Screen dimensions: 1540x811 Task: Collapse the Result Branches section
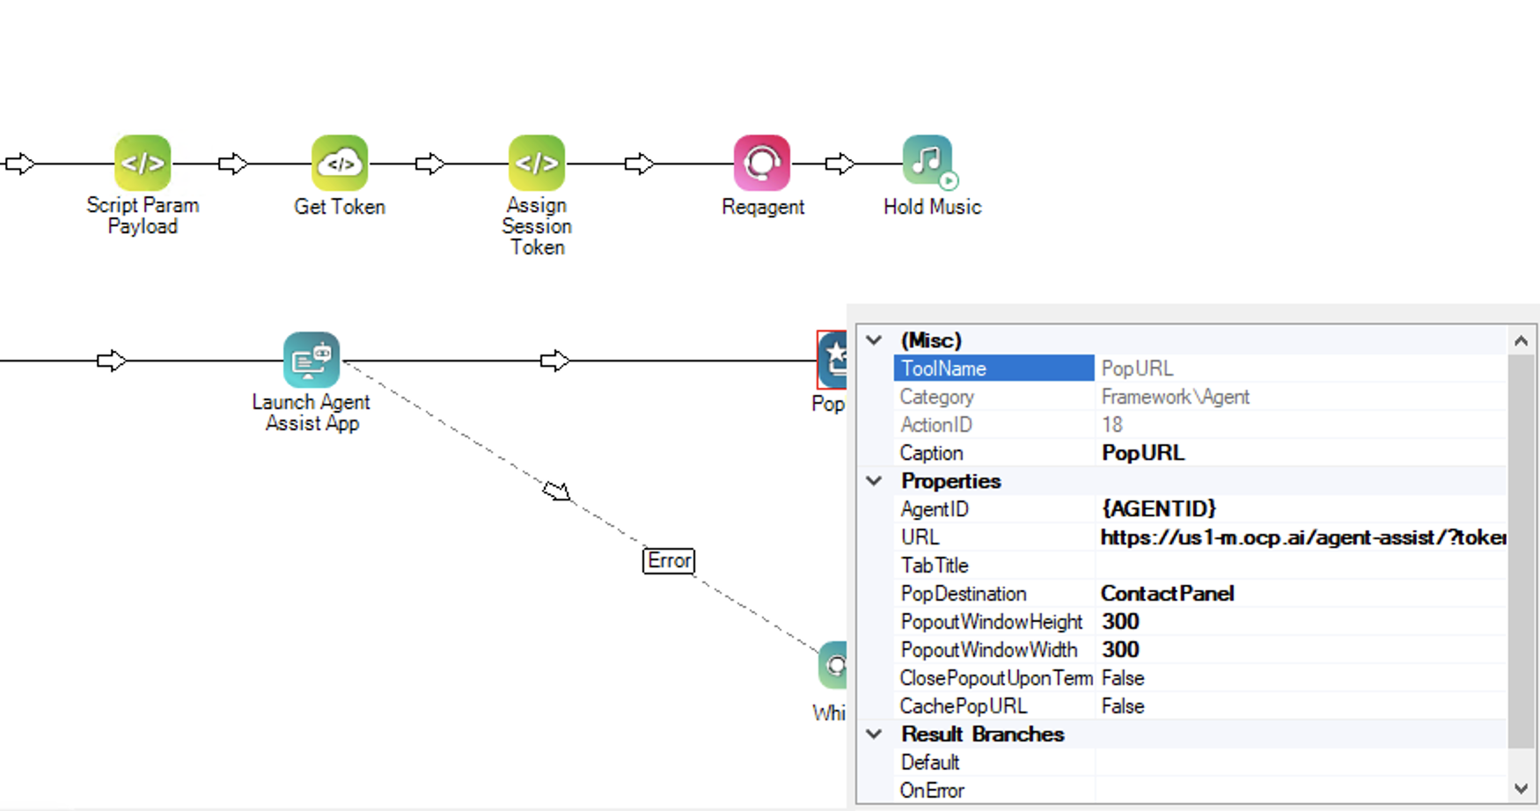click(874, 734)
